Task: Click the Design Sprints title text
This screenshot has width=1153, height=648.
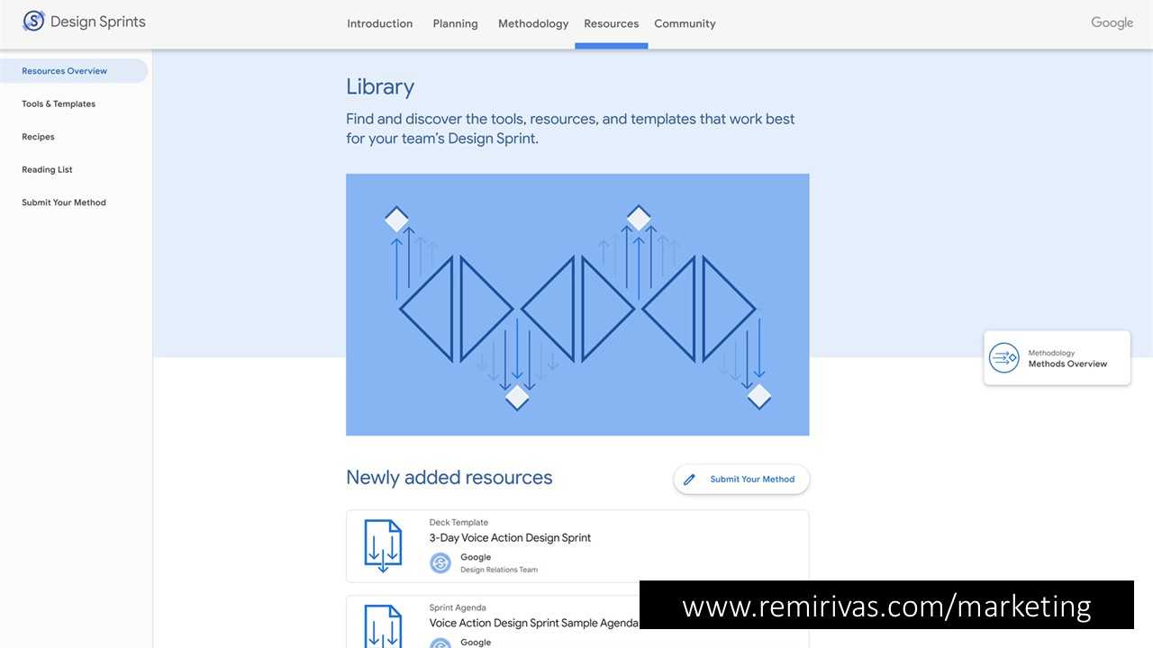Action: click(98, 22)
